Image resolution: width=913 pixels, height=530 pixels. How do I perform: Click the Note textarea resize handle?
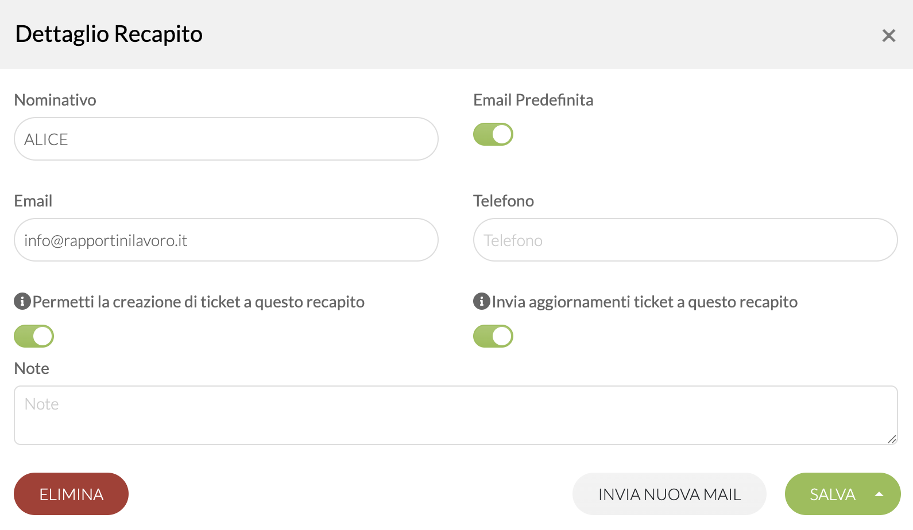[x=892, y=439]
